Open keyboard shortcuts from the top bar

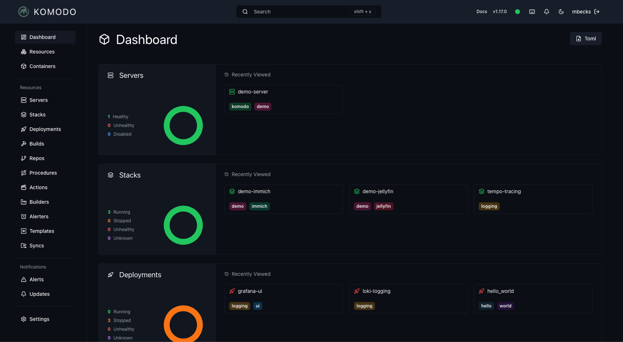[x=532, y=11]
